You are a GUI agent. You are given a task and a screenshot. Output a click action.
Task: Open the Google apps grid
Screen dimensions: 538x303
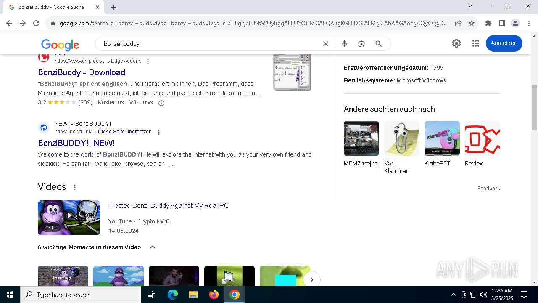pyautogui.click(x=476, y=43)
